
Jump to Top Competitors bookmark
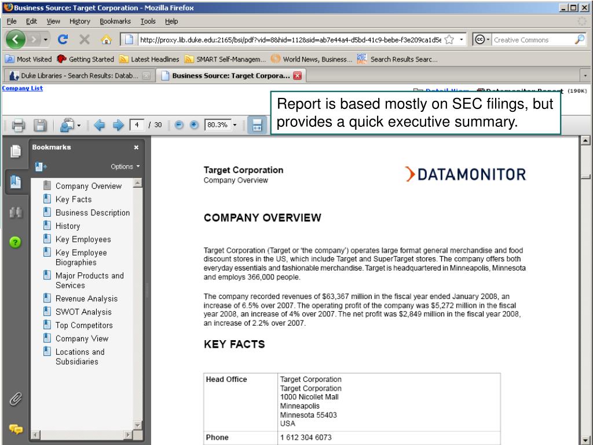(x=84, y=325)
